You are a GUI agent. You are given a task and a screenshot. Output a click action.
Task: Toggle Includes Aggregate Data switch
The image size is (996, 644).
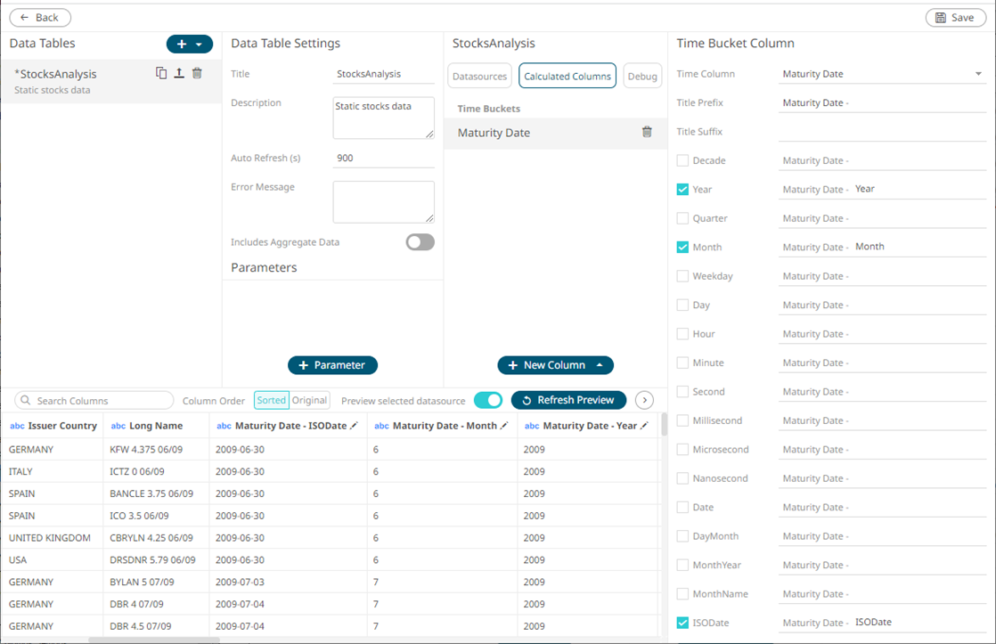(420, 242)
